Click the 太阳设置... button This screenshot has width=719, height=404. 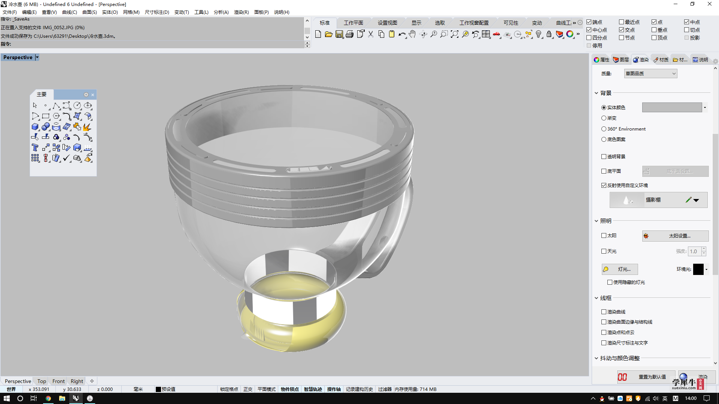tap(675, 236)
